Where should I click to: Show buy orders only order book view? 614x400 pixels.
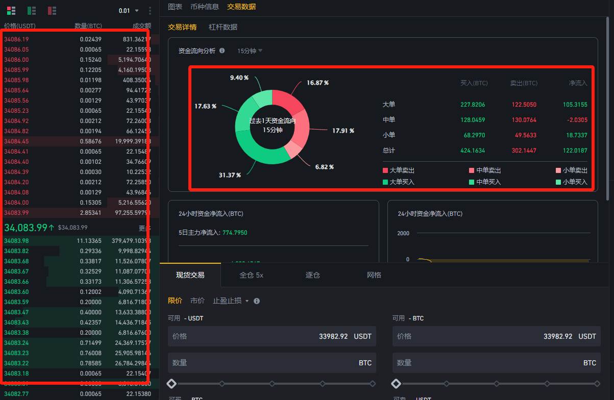[31, 11]
